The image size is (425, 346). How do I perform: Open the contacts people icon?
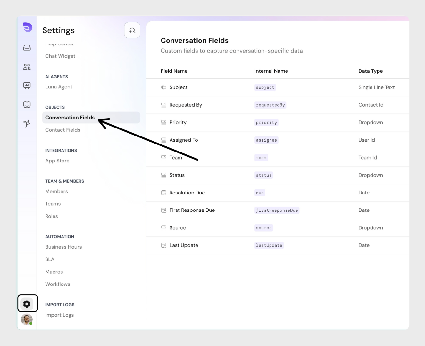coord(27,67)
